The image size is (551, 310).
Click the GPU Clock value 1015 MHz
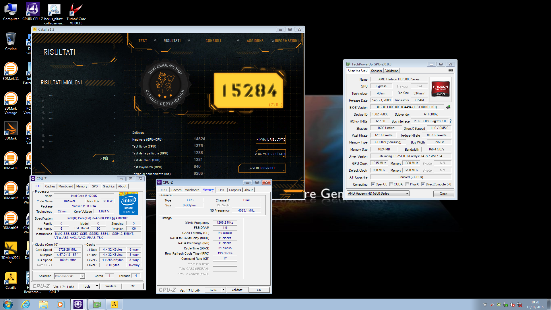click(x=379, y=163)
